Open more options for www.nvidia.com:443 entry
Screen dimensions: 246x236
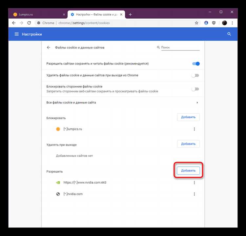pos(195,183)
